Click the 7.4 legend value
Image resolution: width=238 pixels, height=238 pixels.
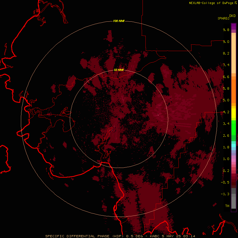[226, 65]
